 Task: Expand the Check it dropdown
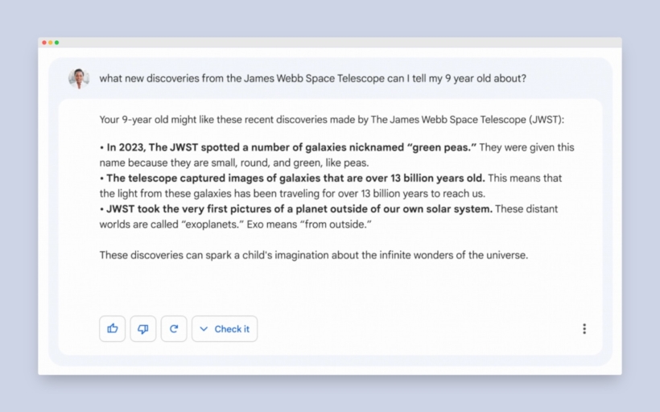225,328
